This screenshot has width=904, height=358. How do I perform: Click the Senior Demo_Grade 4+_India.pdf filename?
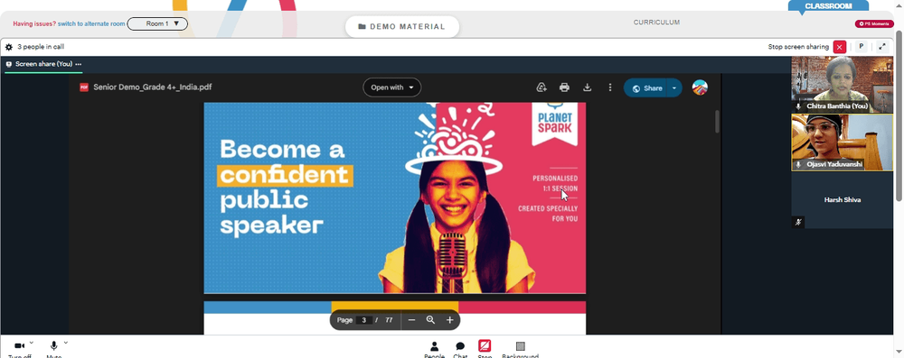coord(152,87)
